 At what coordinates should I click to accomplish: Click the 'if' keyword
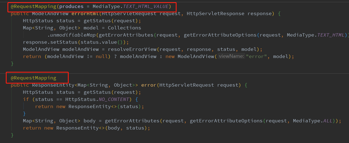(x=26, y=99)
